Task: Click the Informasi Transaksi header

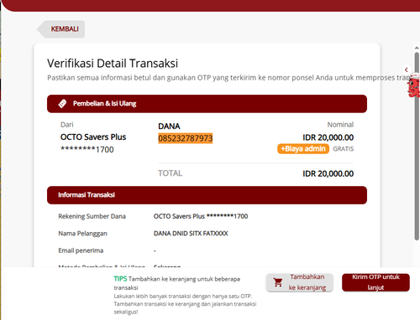Action: [207, 195]
